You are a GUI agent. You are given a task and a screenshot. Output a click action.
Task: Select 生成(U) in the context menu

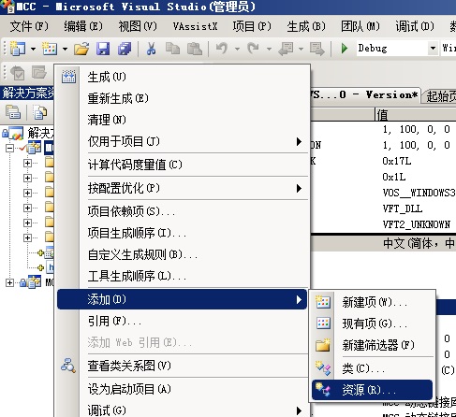183,77
